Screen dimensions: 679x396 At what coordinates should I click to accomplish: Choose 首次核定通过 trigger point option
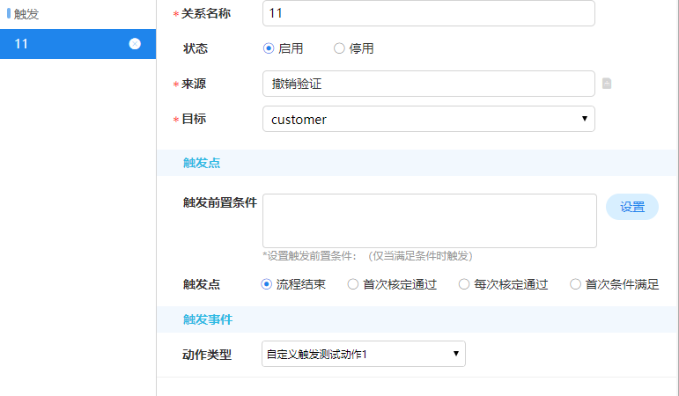tap(353, 284)
